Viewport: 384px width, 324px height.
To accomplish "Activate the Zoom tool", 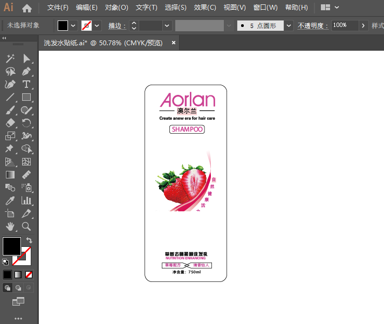I will point(26,226).
